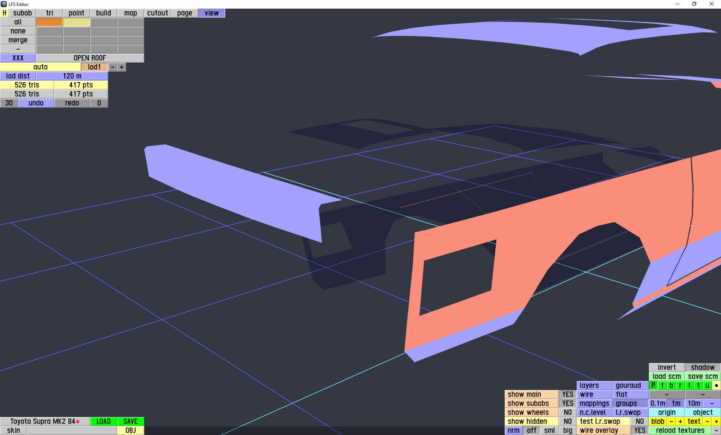This screenshot has height=435, width=721.
Task: Increase the blob size with plus
Action: click(x=680, y=421)
